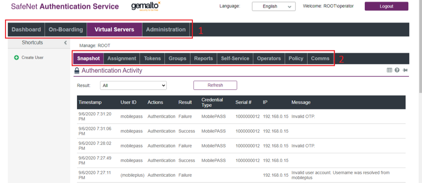Viewport: 422px width, 183px height.
Task: Select the Snapshot sub-tab
Action: (x=89, y=59)
